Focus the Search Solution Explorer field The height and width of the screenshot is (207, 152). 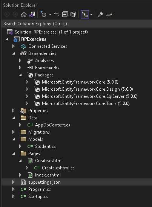point(77,24)
